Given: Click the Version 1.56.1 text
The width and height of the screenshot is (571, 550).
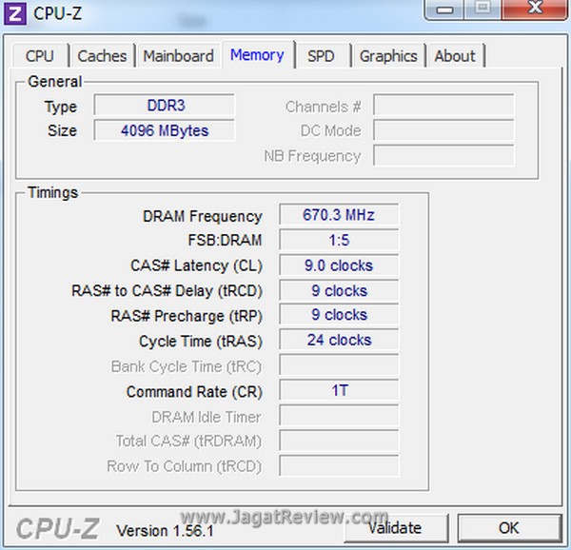Looking at the screenshot, I should [165, 531].
